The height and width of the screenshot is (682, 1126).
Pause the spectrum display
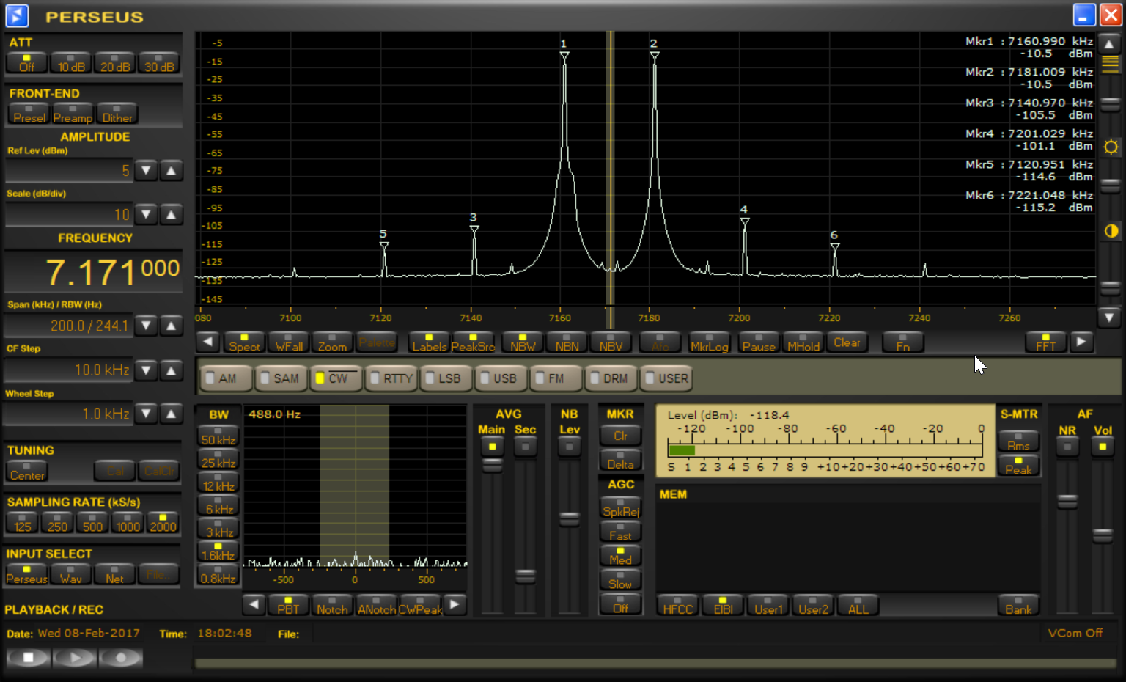[759, 342]
